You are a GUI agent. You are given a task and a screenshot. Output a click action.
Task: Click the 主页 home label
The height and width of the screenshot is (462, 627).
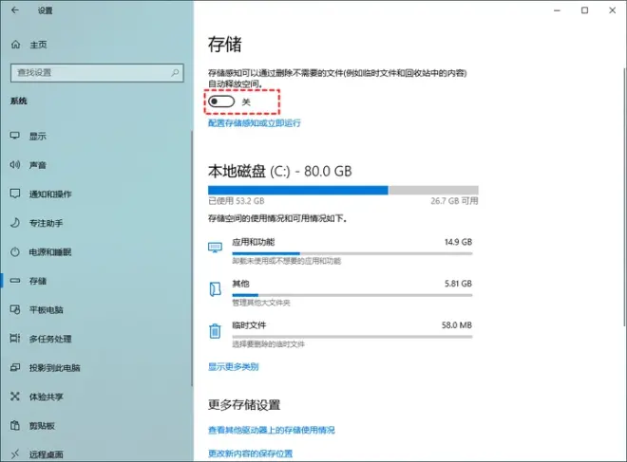pos(38,45)
